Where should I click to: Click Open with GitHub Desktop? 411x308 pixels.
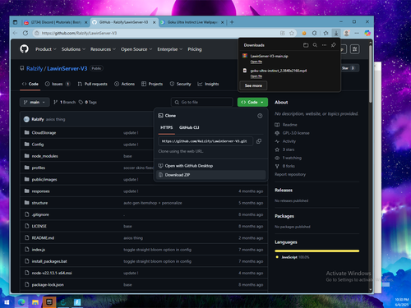coord(210,166)
